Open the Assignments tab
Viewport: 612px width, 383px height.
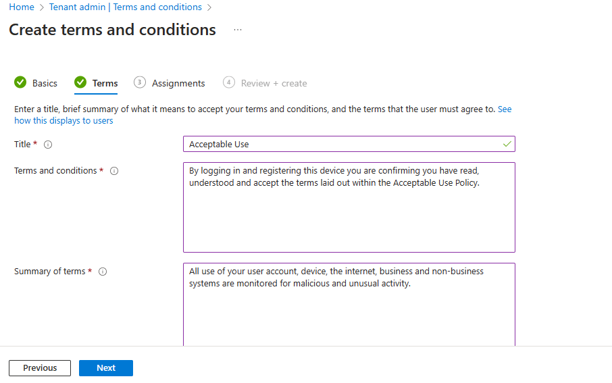178,84
